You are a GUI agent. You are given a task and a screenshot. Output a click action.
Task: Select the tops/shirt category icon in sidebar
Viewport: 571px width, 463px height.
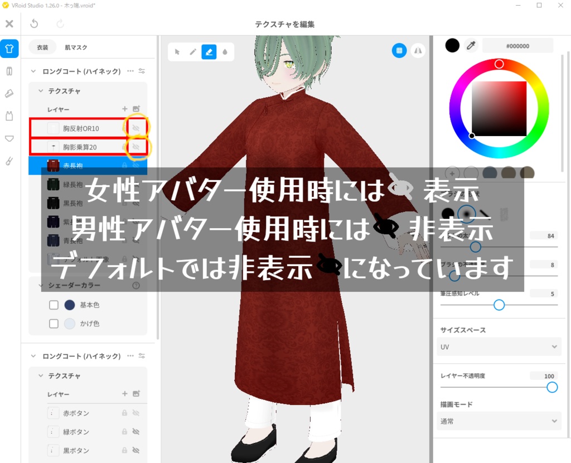(x=9, y=49)
